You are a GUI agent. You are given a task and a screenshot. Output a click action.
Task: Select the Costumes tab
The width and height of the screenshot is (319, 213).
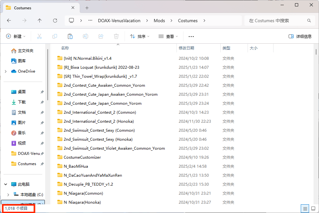pyautogui.click(x=41, y=8)
